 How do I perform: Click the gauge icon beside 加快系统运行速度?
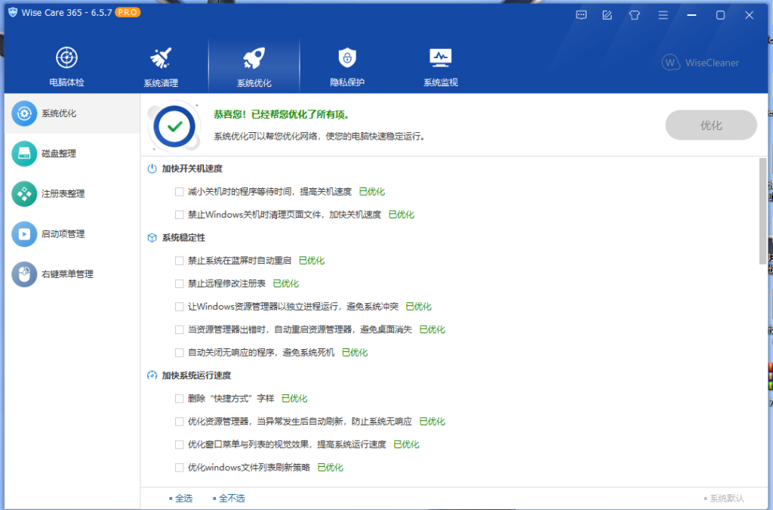(x=152, y=376)
